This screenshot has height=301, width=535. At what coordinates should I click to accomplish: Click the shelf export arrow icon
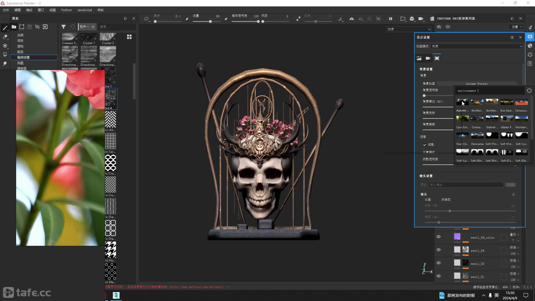[x=45, y=27]
